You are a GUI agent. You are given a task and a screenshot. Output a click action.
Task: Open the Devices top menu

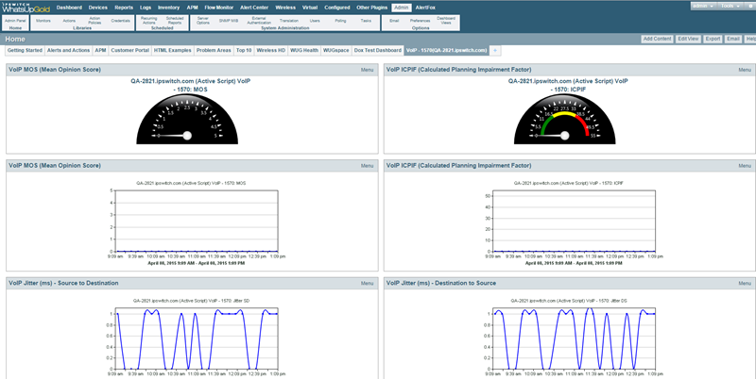[x=98, y=8]
